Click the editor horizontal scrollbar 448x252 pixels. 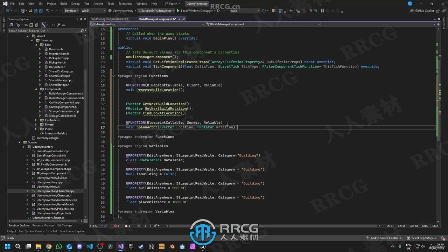273,226
